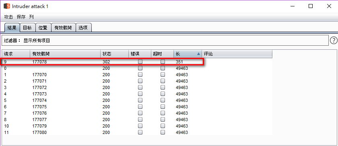The width and height of the screenshot is (338, 146).
Task: Toggle 超时 checkbox for request 9
Action: coord(163,62)
